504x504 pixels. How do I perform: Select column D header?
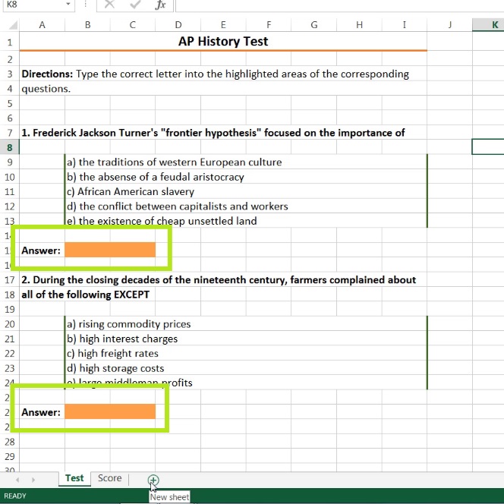[178, 25]
